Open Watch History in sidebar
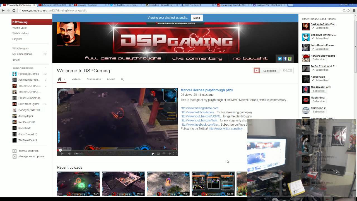 point(20,33)
